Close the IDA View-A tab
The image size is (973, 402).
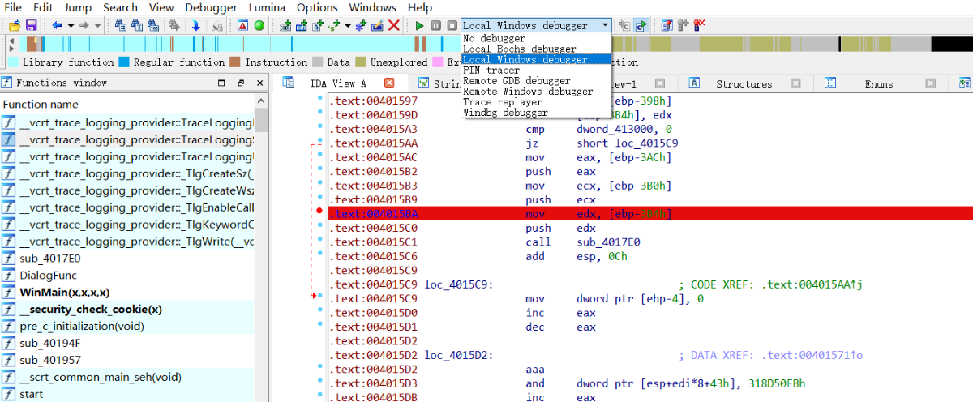click(389, 83)
